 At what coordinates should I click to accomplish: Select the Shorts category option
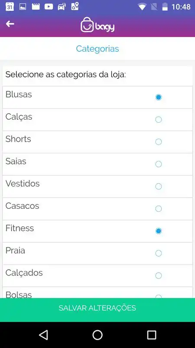[x=159, y=142]
